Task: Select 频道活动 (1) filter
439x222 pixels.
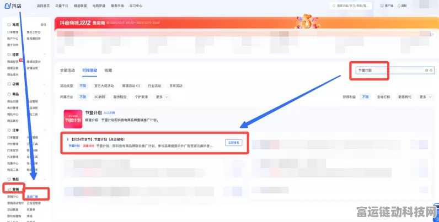Action: click(x=131, y=86)
